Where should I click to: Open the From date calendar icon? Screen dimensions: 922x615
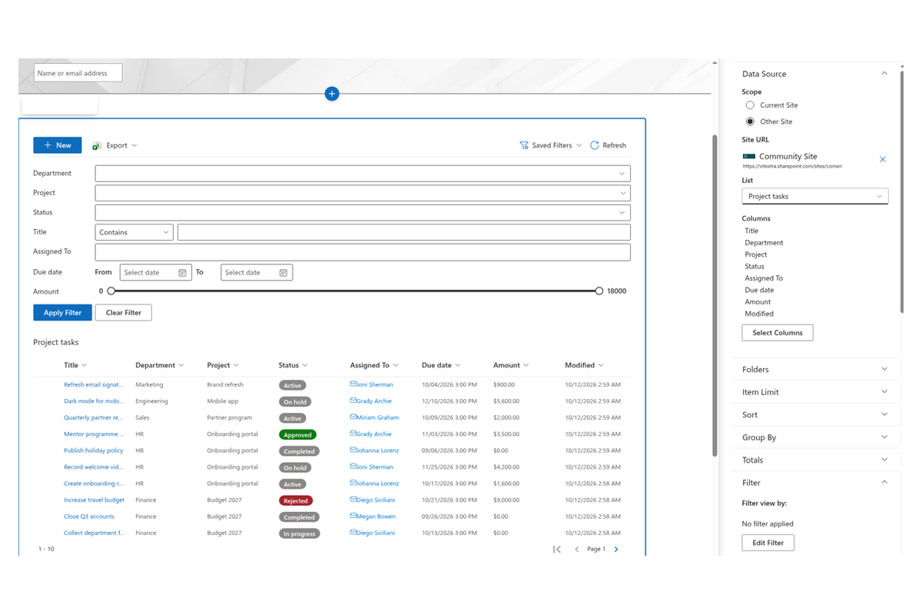[x=182, y=273]
